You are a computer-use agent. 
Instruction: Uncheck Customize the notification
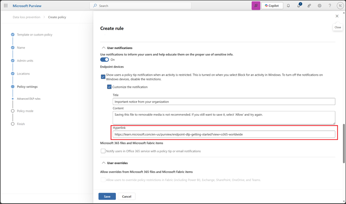point(109,87)
